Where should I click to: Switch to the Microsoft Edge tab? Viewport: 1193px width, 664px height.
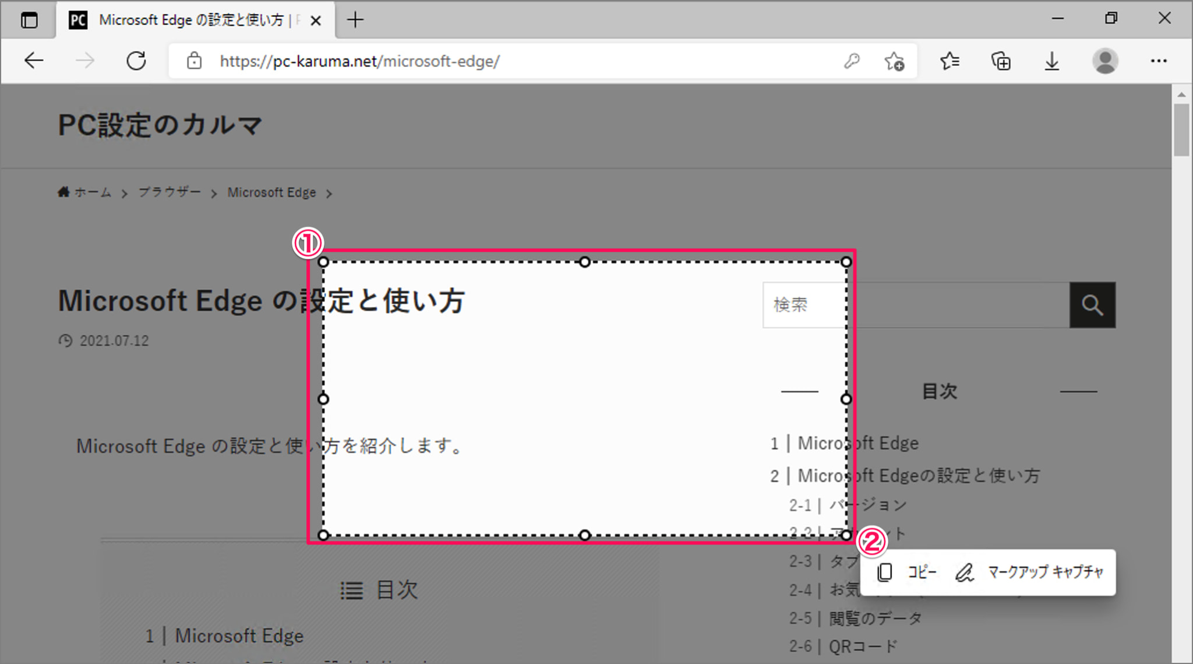tap(192, 19)
